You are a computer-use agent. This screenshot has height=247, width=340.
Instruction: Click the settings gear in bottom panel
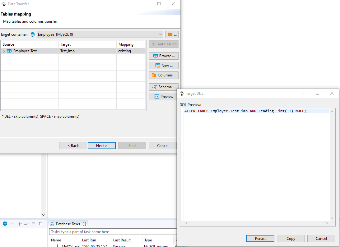tap(4, 223)
